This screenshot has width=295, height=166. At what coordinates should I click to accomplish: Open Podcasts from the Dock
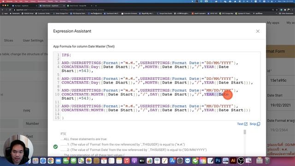[x=134, y=160]
